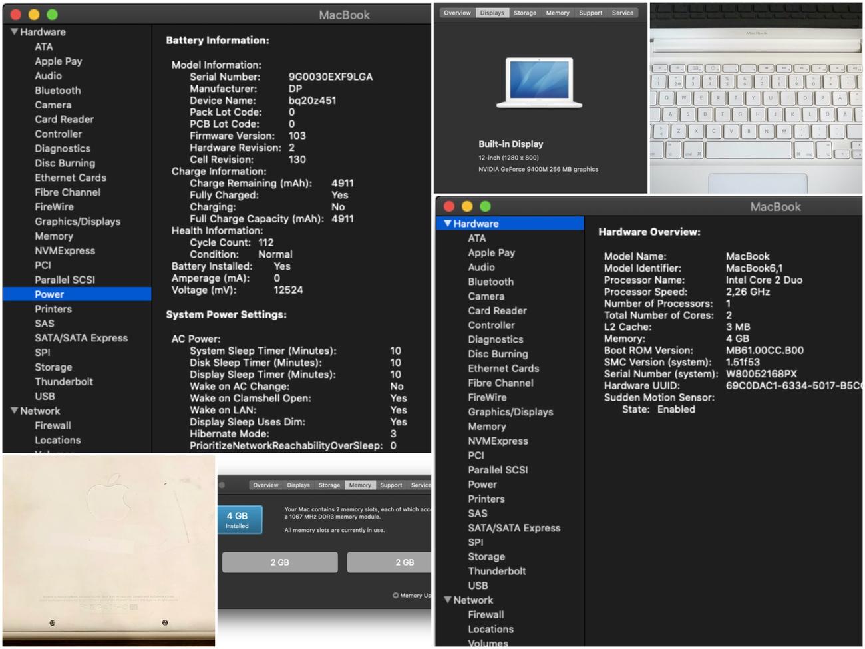Viewport: 865px width, 649px height.
Task: Open the Storage tab in the 4 GB memory window
Action: pyautogui.click(x=329, y=485)
